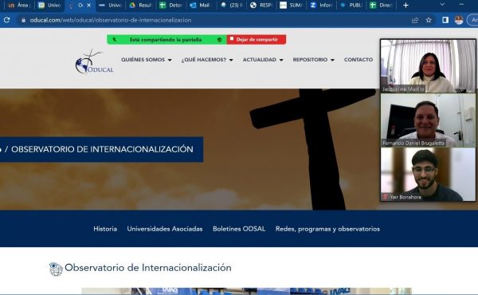This screenshot has width=478, height=295.
Task: Switch to the (23) notifications tab
Action: click(231, 6)
